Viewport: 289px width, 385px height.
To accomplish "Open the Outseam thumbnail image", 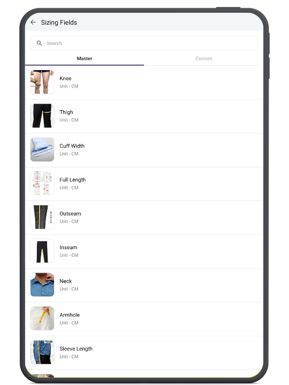I will coord(42,217).
